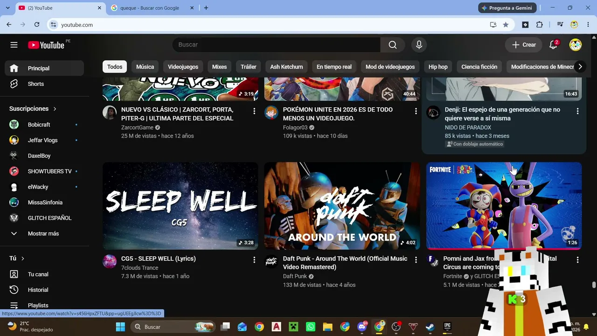
Task: Open File Explorer from the taskbar
Action: [x=327, y=327]
